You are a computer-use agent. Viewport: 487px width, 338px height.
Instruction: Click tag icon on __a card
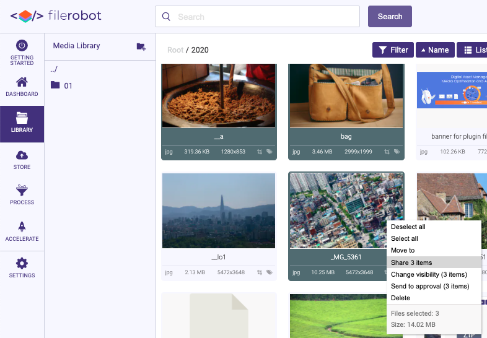coord(270,152)
